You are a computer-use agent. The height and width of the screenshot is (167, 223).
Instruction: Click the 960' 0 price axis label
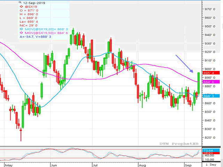tap(210, 18)
